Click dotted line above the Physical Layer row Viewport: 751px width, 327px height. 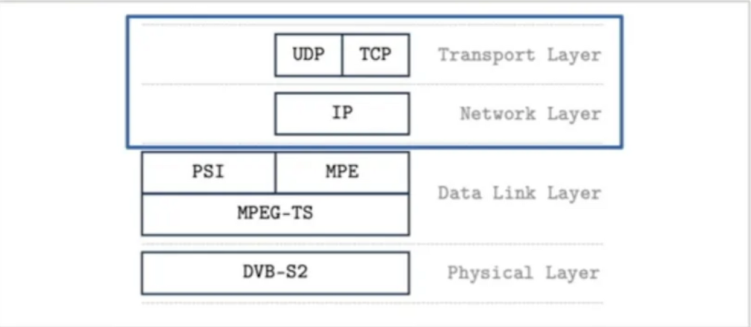[372, 244]
